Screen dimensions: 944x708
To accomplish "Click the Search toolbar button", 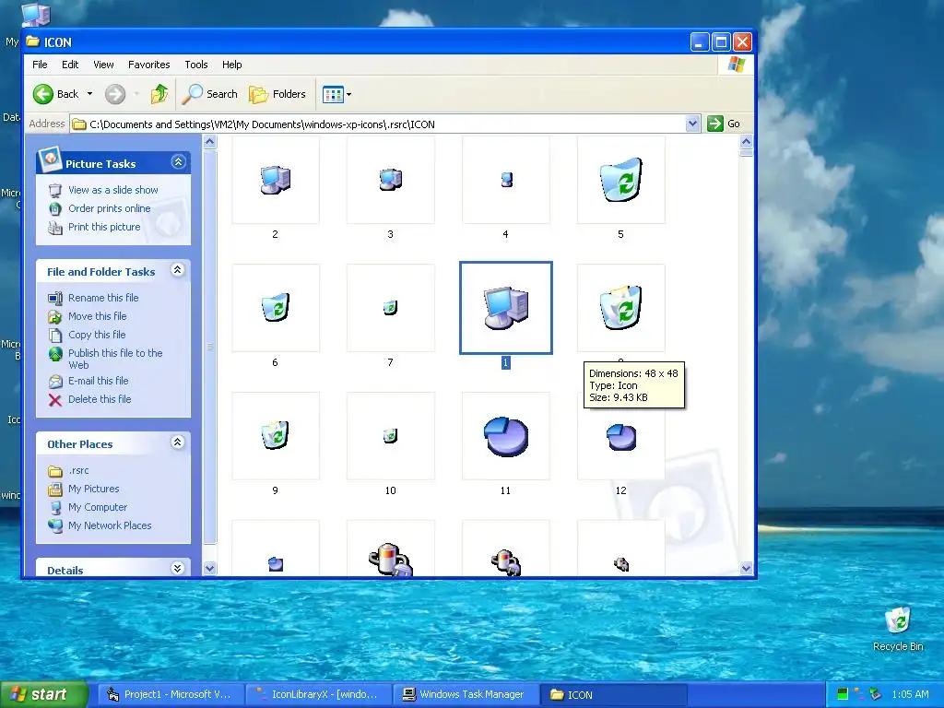I will pos(210,94).
